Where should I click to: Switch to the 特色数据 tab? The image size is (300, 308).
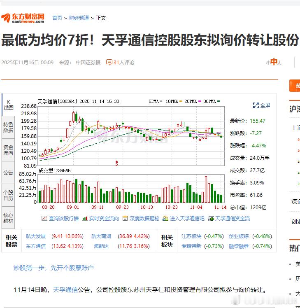pyautogui.click(x=8, y=127)
